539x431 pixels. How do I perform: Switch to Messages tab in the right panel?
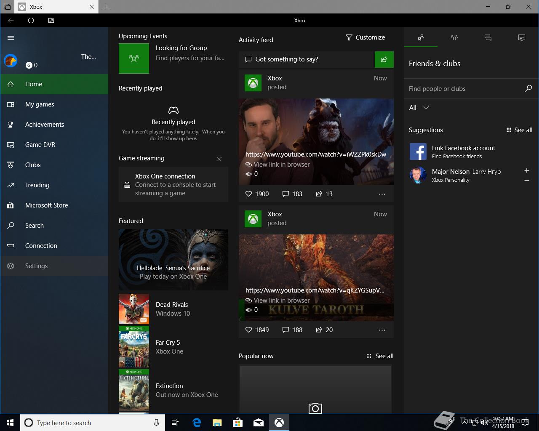[x=488, y=38]
